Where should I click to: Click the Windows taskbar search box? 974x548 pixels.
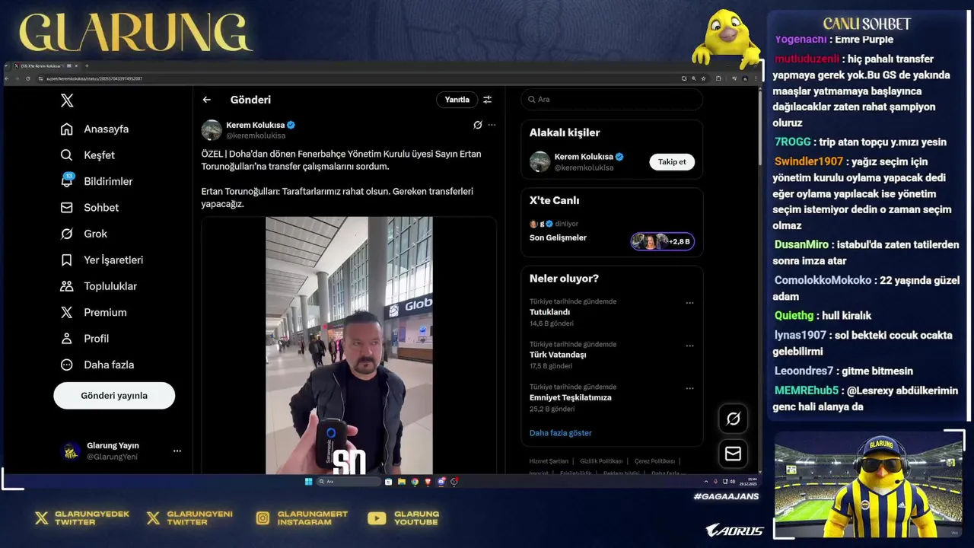coord(349,481)
